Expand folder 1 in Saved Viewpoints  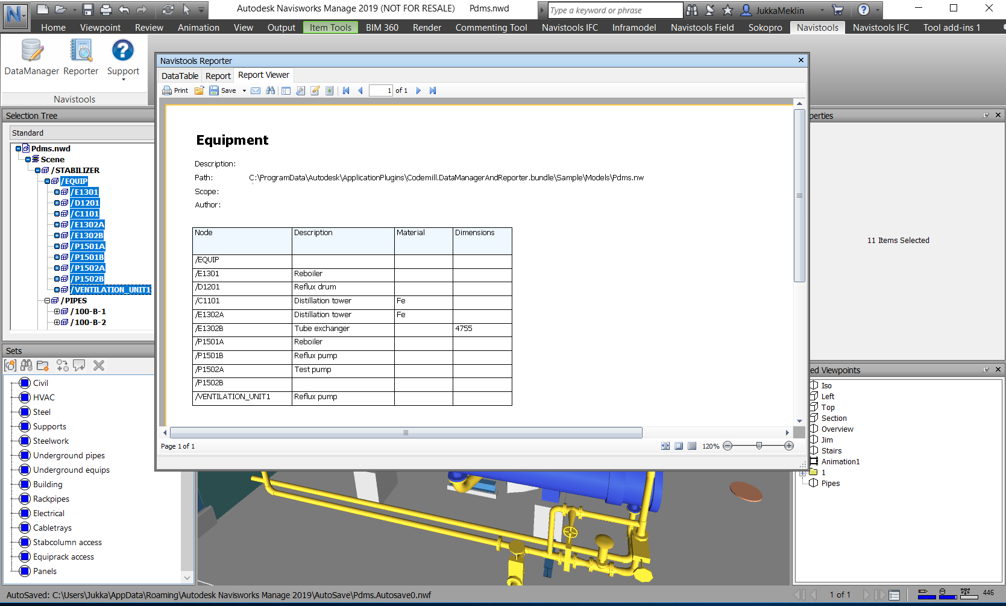pos(803,473)
